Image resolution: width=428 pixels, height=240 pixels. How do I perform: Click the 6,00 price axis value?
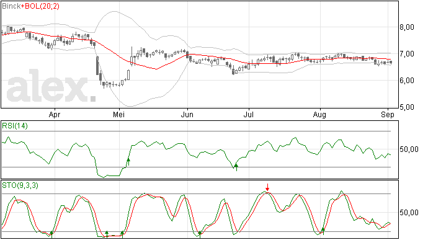(407, 81)
